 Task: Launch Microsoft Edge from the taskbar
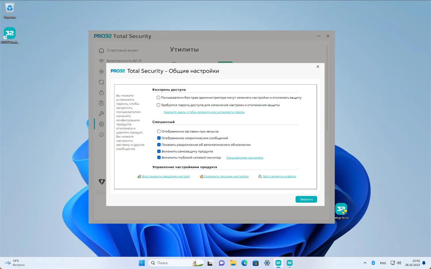pyautogui.click(x=244, y=263)
